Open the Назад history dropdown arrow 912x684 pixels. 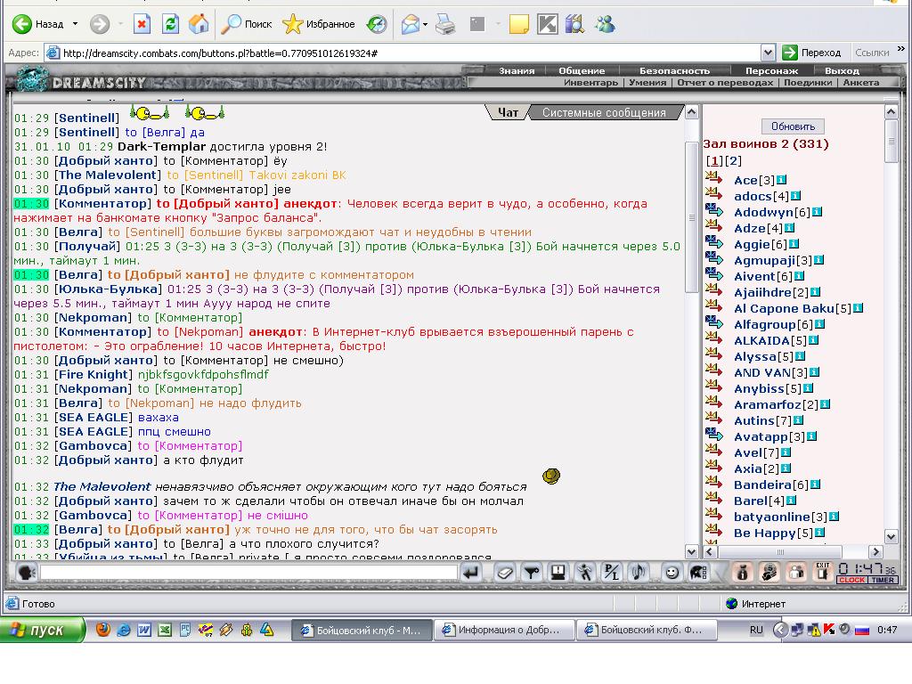[75, 24]
